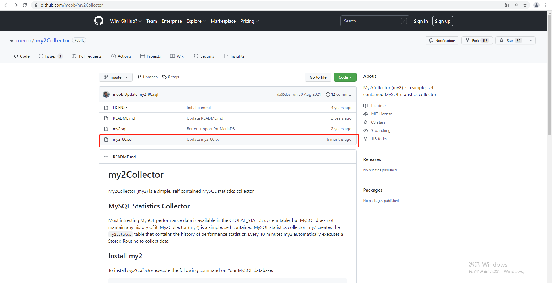552x283 pixels.
Task: Click the translate page icon
Action: pyautogui.click(x=507, y=5)
